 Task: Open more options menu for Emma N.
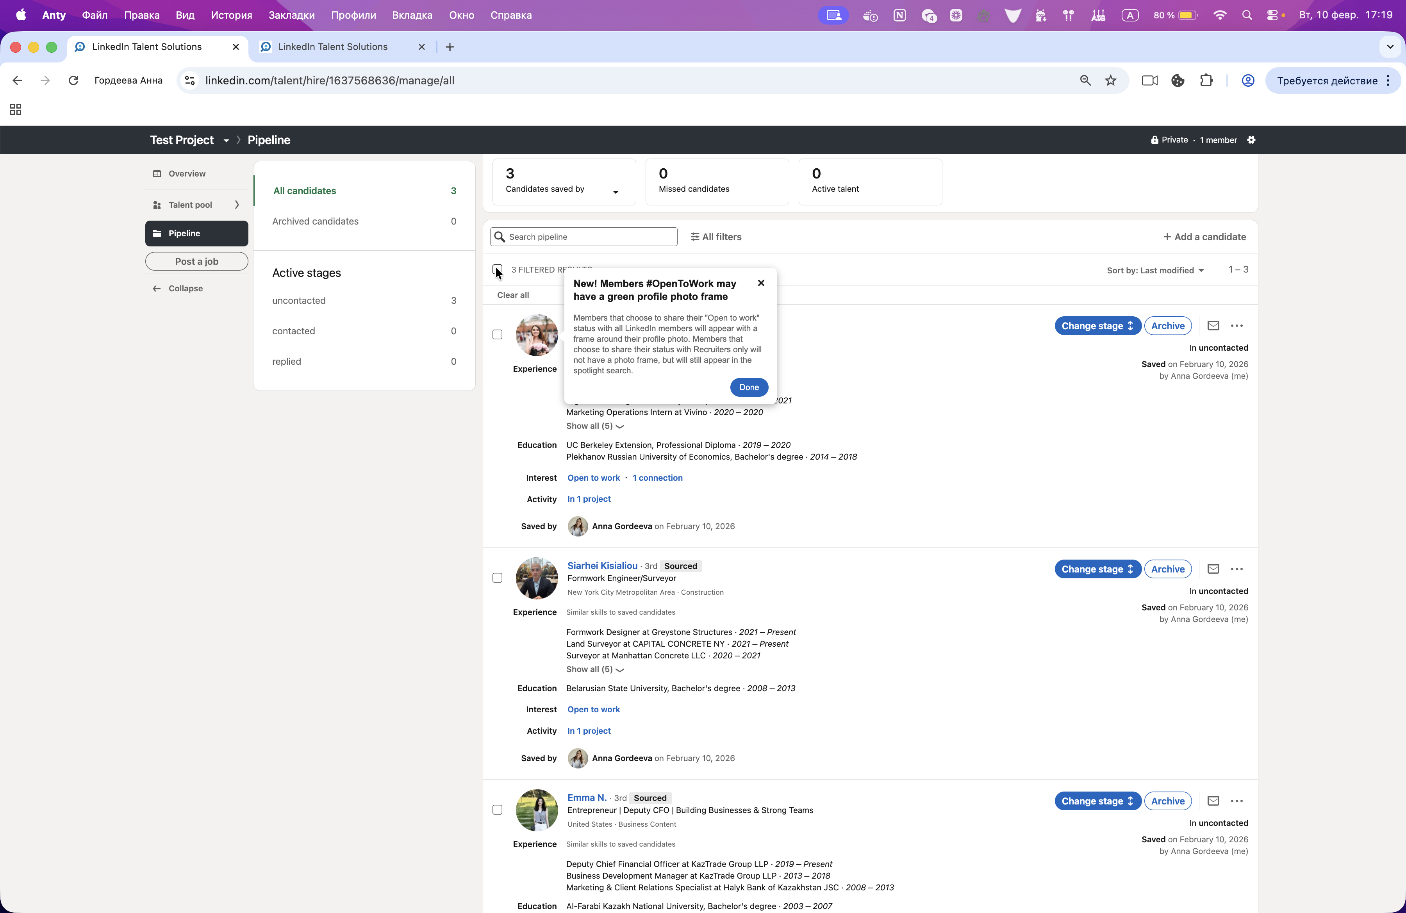1236,801
